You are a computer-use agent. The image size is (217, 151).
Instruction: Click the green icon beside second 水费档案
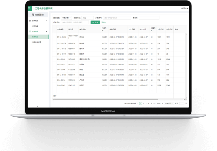click(x=30, y=31)
